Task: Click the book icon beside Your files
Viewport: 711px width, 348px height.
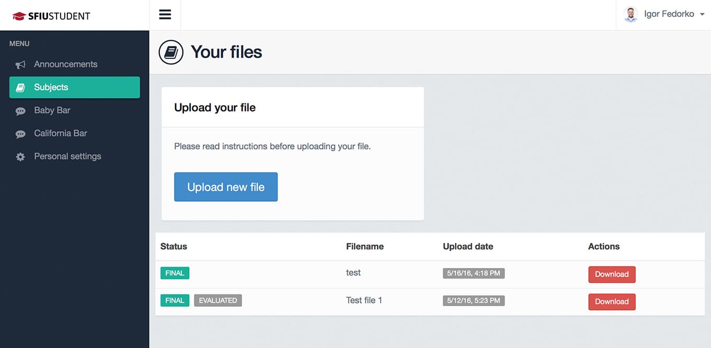Action: click(x=171, y=52)
